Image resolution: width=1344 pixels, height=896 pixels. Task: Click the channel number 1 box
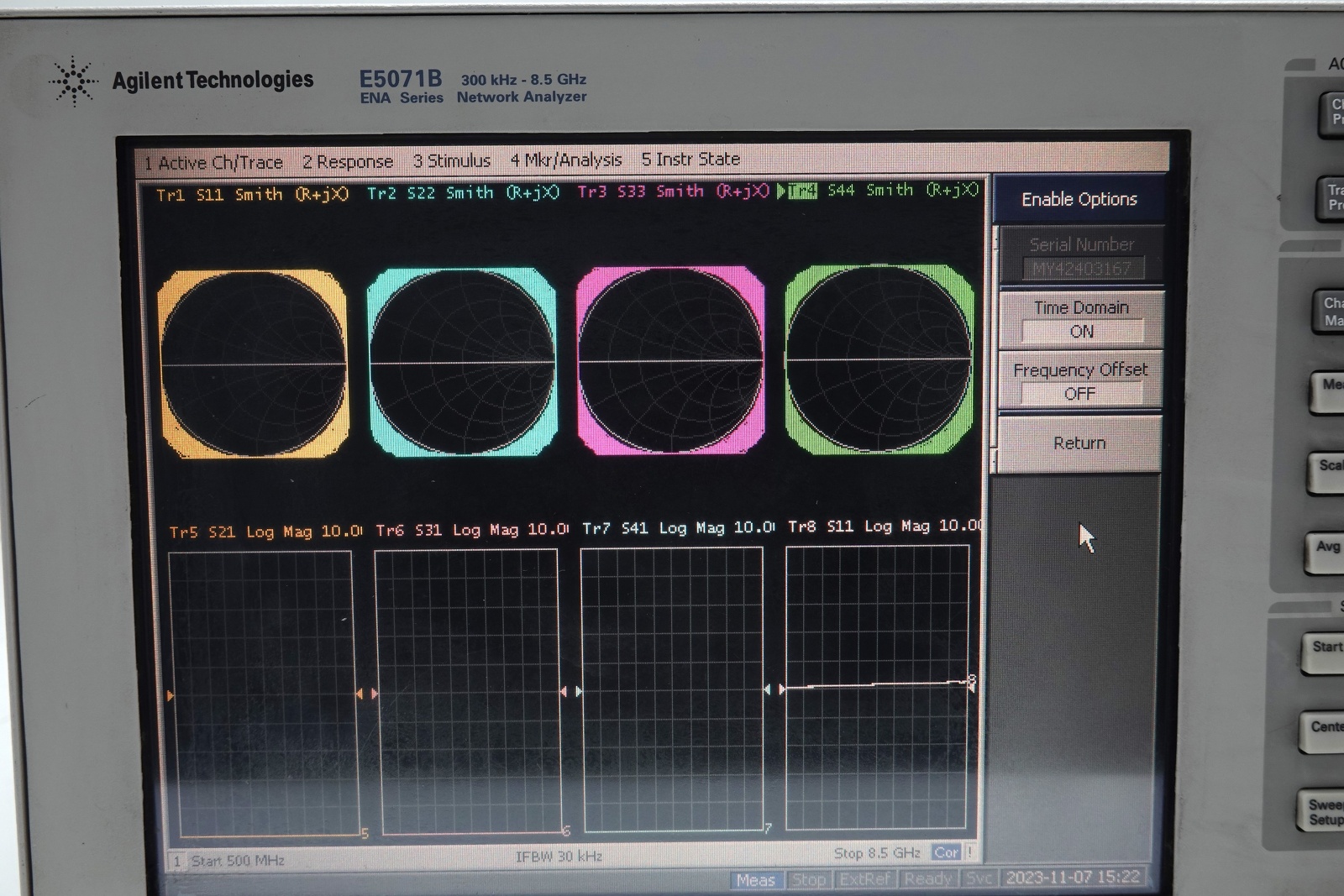(x=176, y=862)
